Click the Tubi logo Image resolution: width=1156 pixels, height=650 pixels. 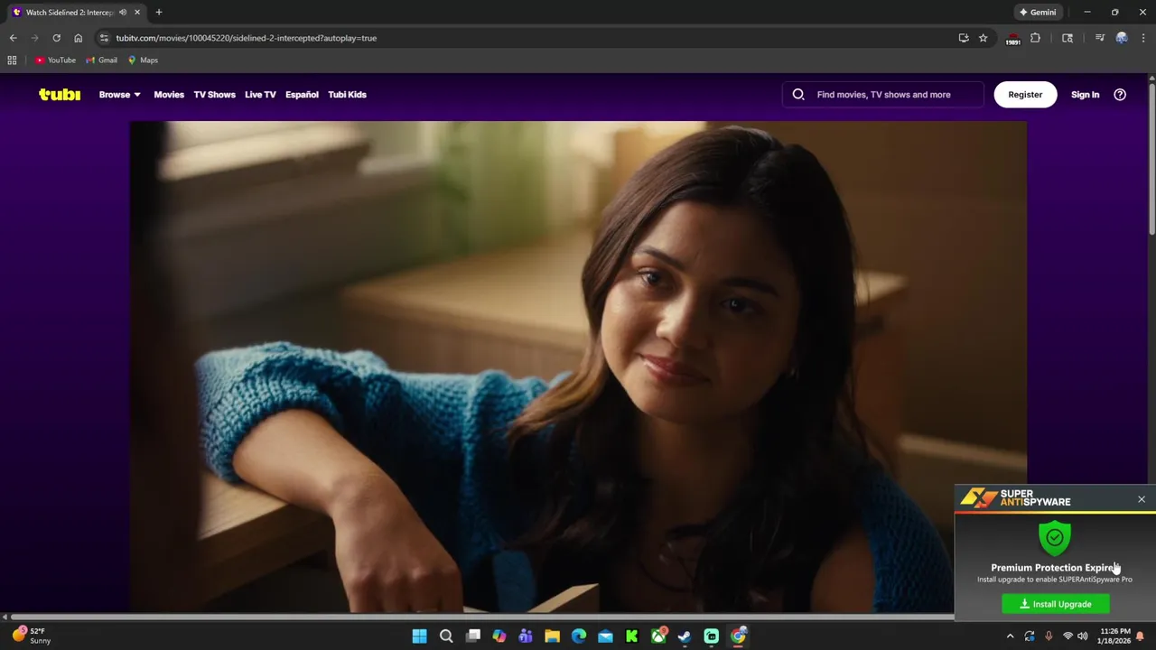[x=60, y=94]
